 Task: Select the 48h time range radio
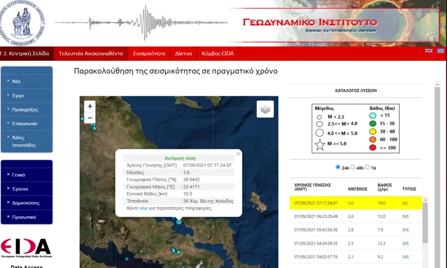pos(354,167)
